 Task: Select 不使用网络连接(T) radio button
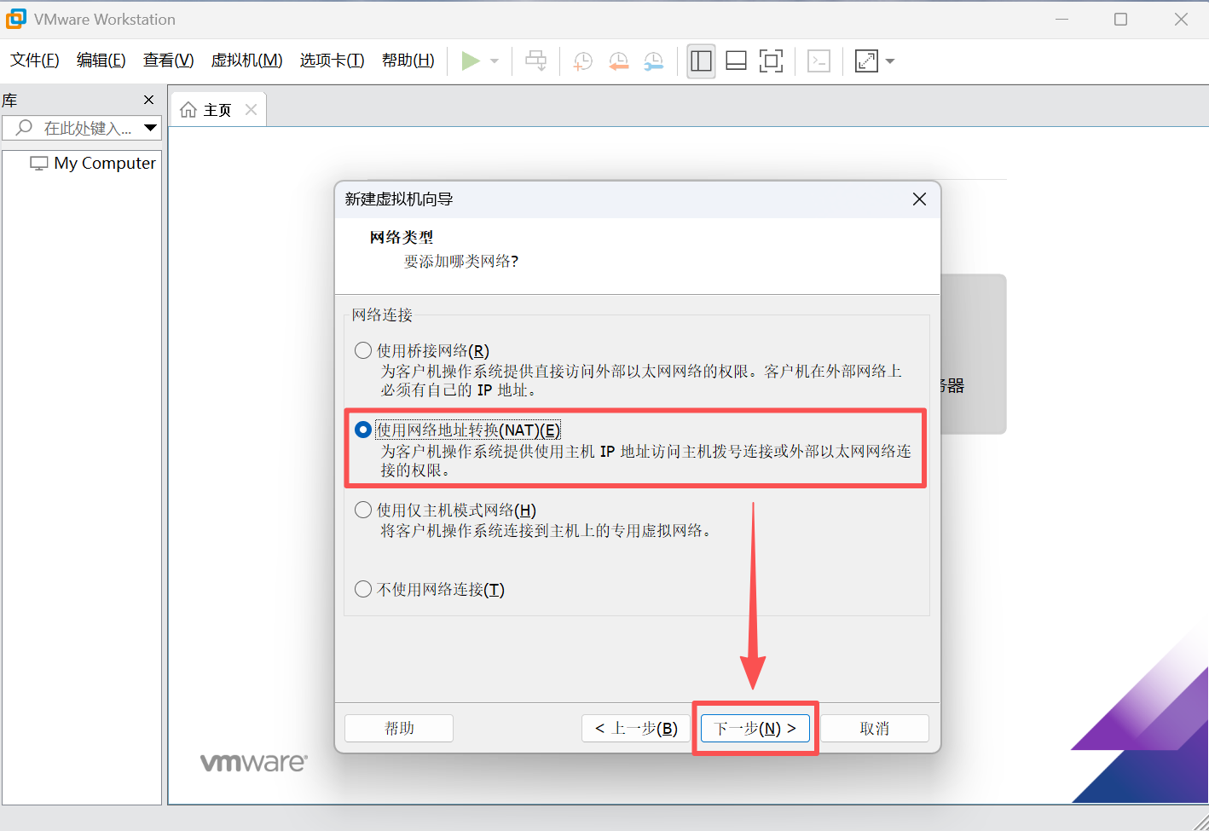(x=363, y=589)
